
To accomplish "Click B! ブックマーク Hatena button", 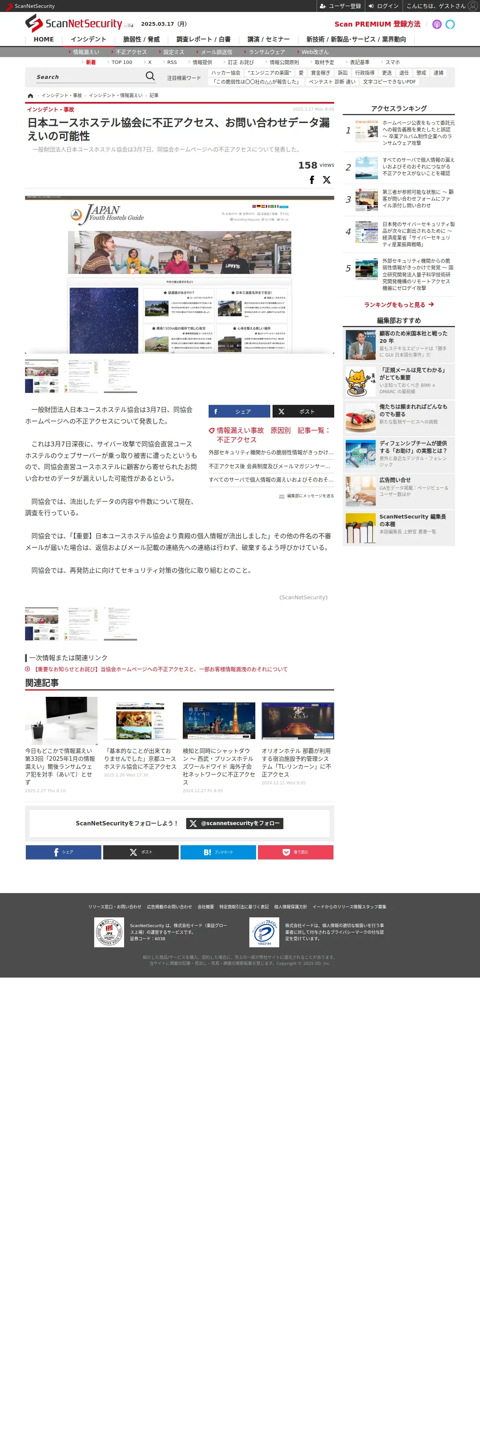I will [218, 852].
